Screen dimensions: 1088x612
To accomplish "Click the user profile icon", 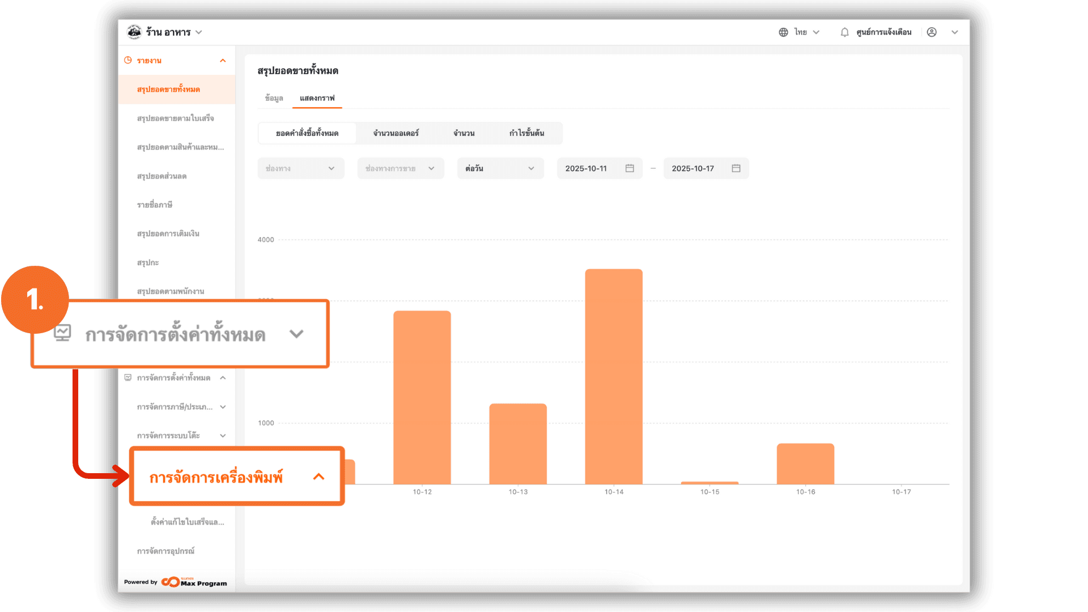I will 932,32.
